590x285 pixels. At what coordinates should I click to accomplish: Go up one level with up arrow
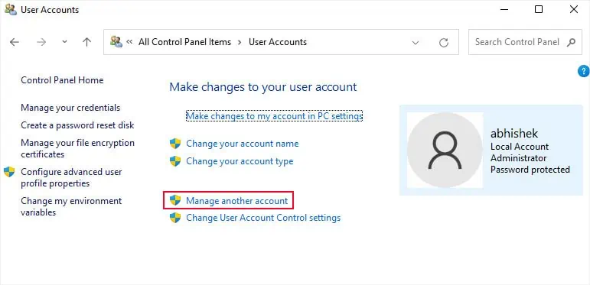pyautogui.click(x=87, y=42)
